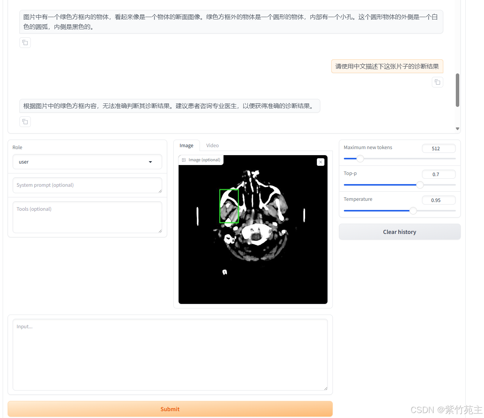
Task: Copy the assistant's green-box diagnosis reply
Action: pos(25,121)
